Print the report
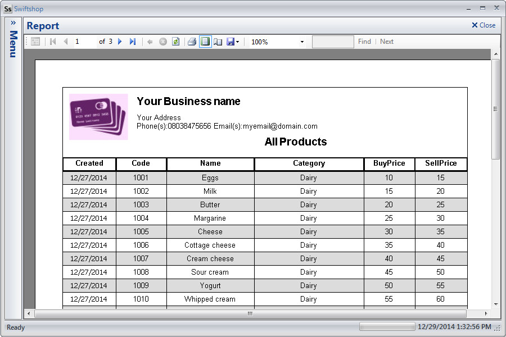The width and height of the screenshot is (506, 337). 192,42
